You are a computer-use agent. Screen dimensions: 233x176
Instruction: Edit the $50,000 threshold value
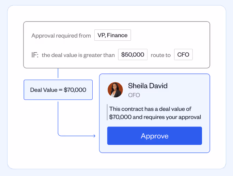tap(133, 55)
